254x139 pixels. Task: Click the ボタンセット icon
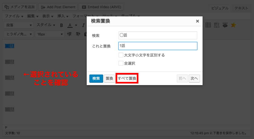[217, 25]
